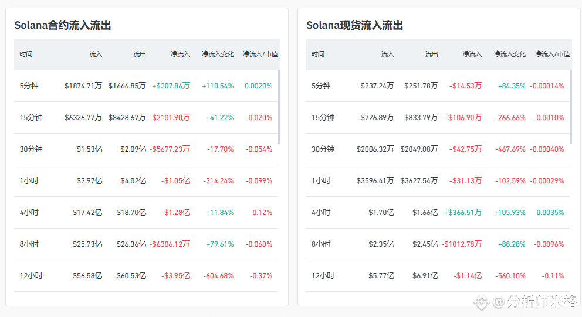
Task: Sort contract table by 流出 column header
Action: 140,54
